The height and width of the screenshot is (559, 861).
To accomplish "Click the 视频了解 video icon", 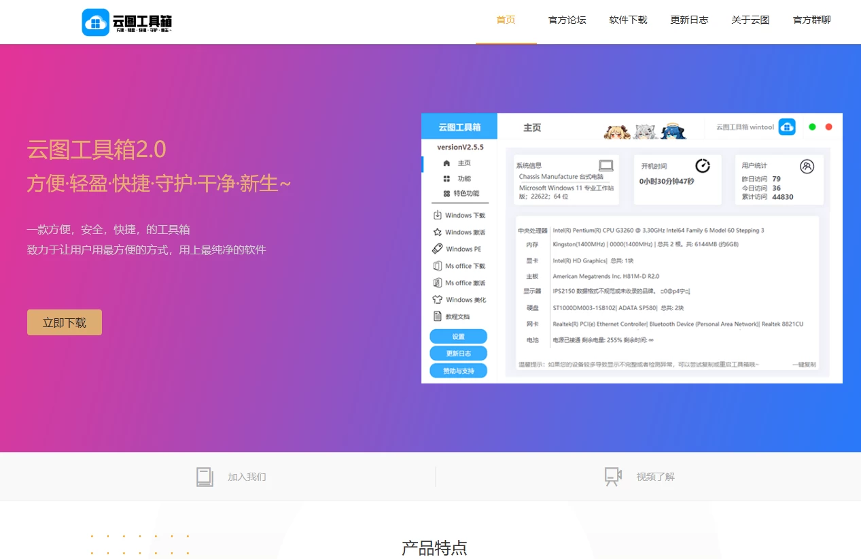I will pyautogui.click(x=613, y=477).
